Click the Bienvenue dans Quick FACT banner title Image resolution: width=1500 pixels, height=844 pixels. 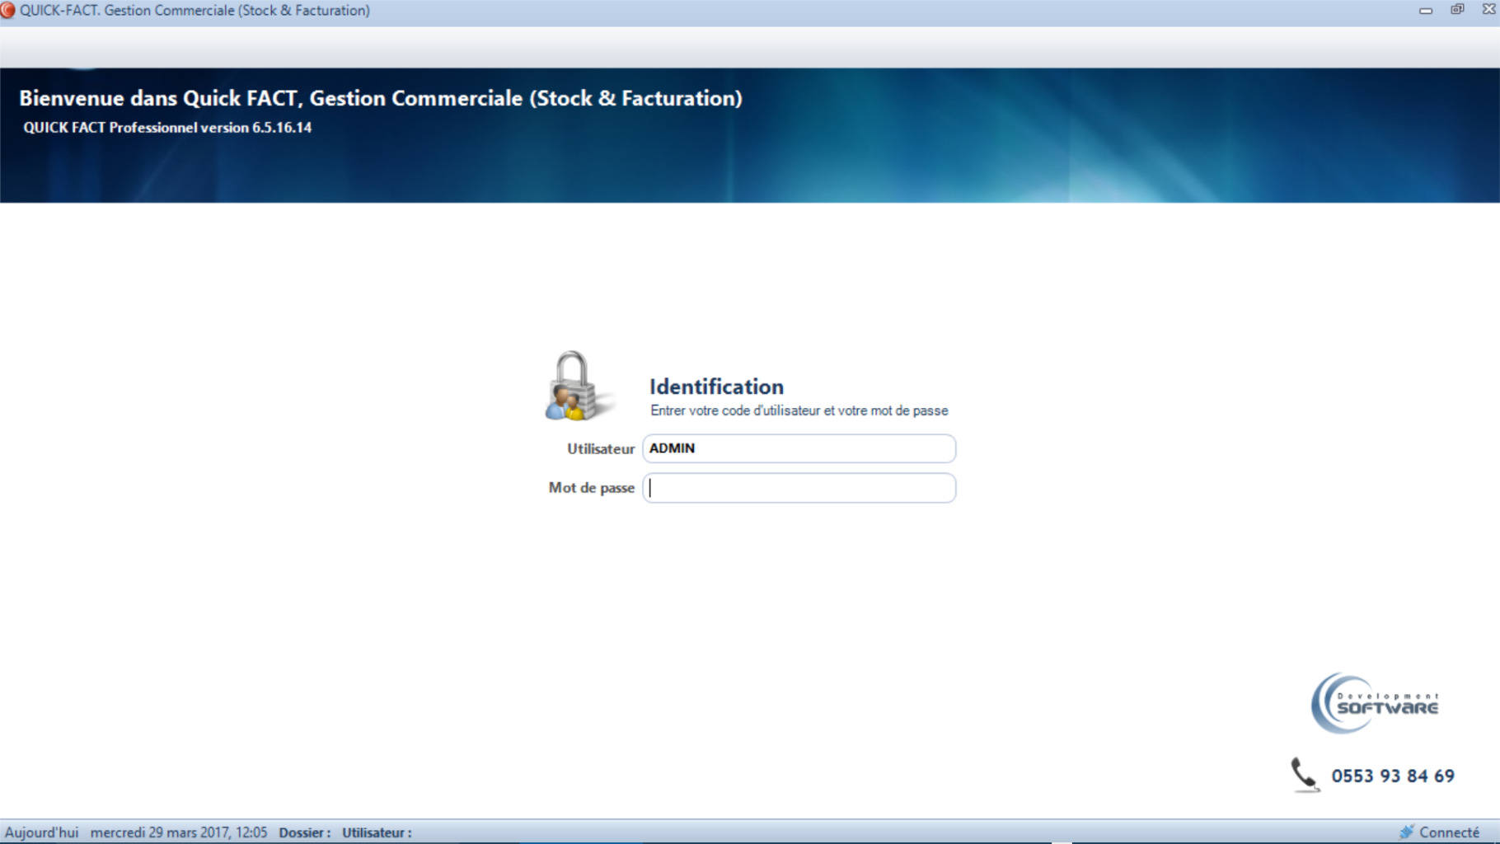pos(381,98)
